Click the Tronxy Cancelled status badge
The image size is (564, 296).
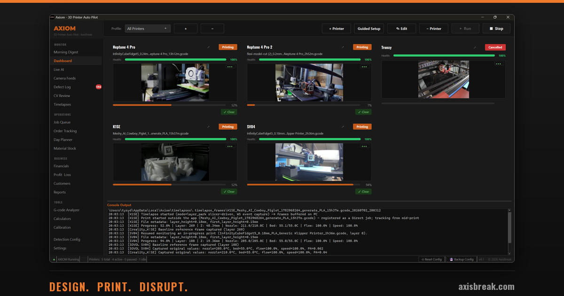(495, 47)
